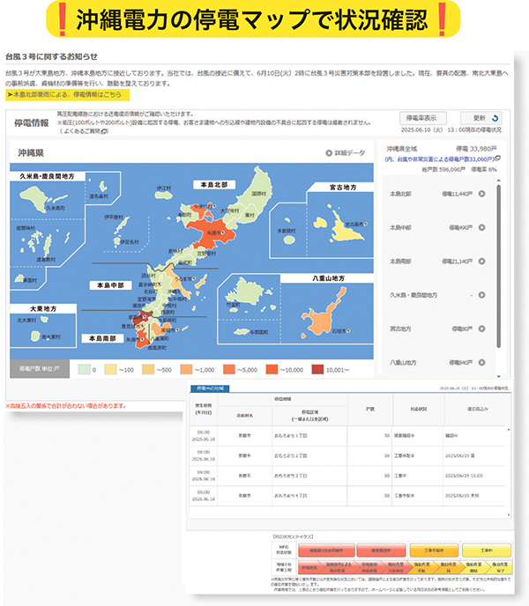Click the marker icon next to 宮古島市

click(366, 224)
